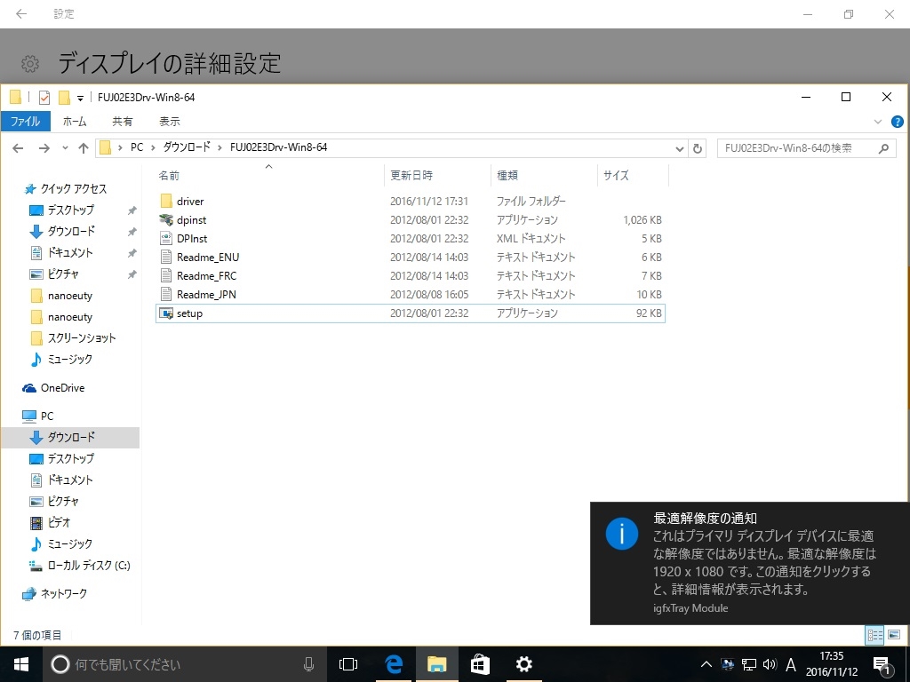Open the optimal resolution notification
This screenshot has height=682, width=910.
750,563
